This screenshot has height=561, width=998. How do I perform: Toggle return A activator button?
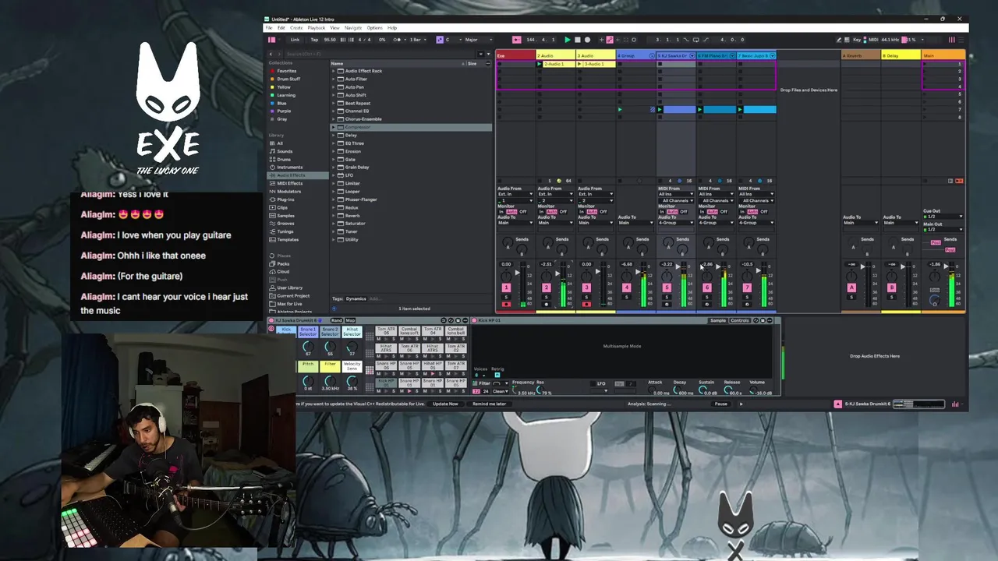[x=851, y=288]
